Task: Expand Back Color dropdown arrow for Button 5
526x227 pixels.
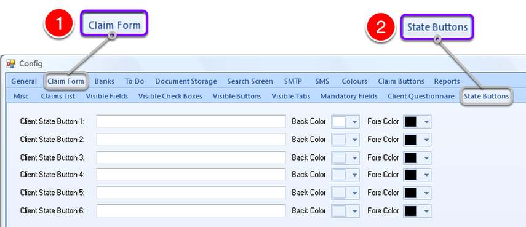Action: point(355,193)
